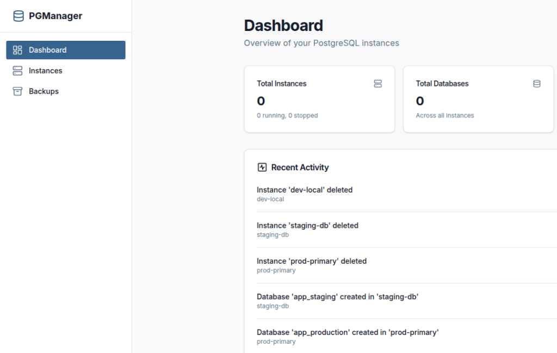The image size is (557, 353).
Task: Click the Recent Activity pulse icon
Action: [262, 168]
